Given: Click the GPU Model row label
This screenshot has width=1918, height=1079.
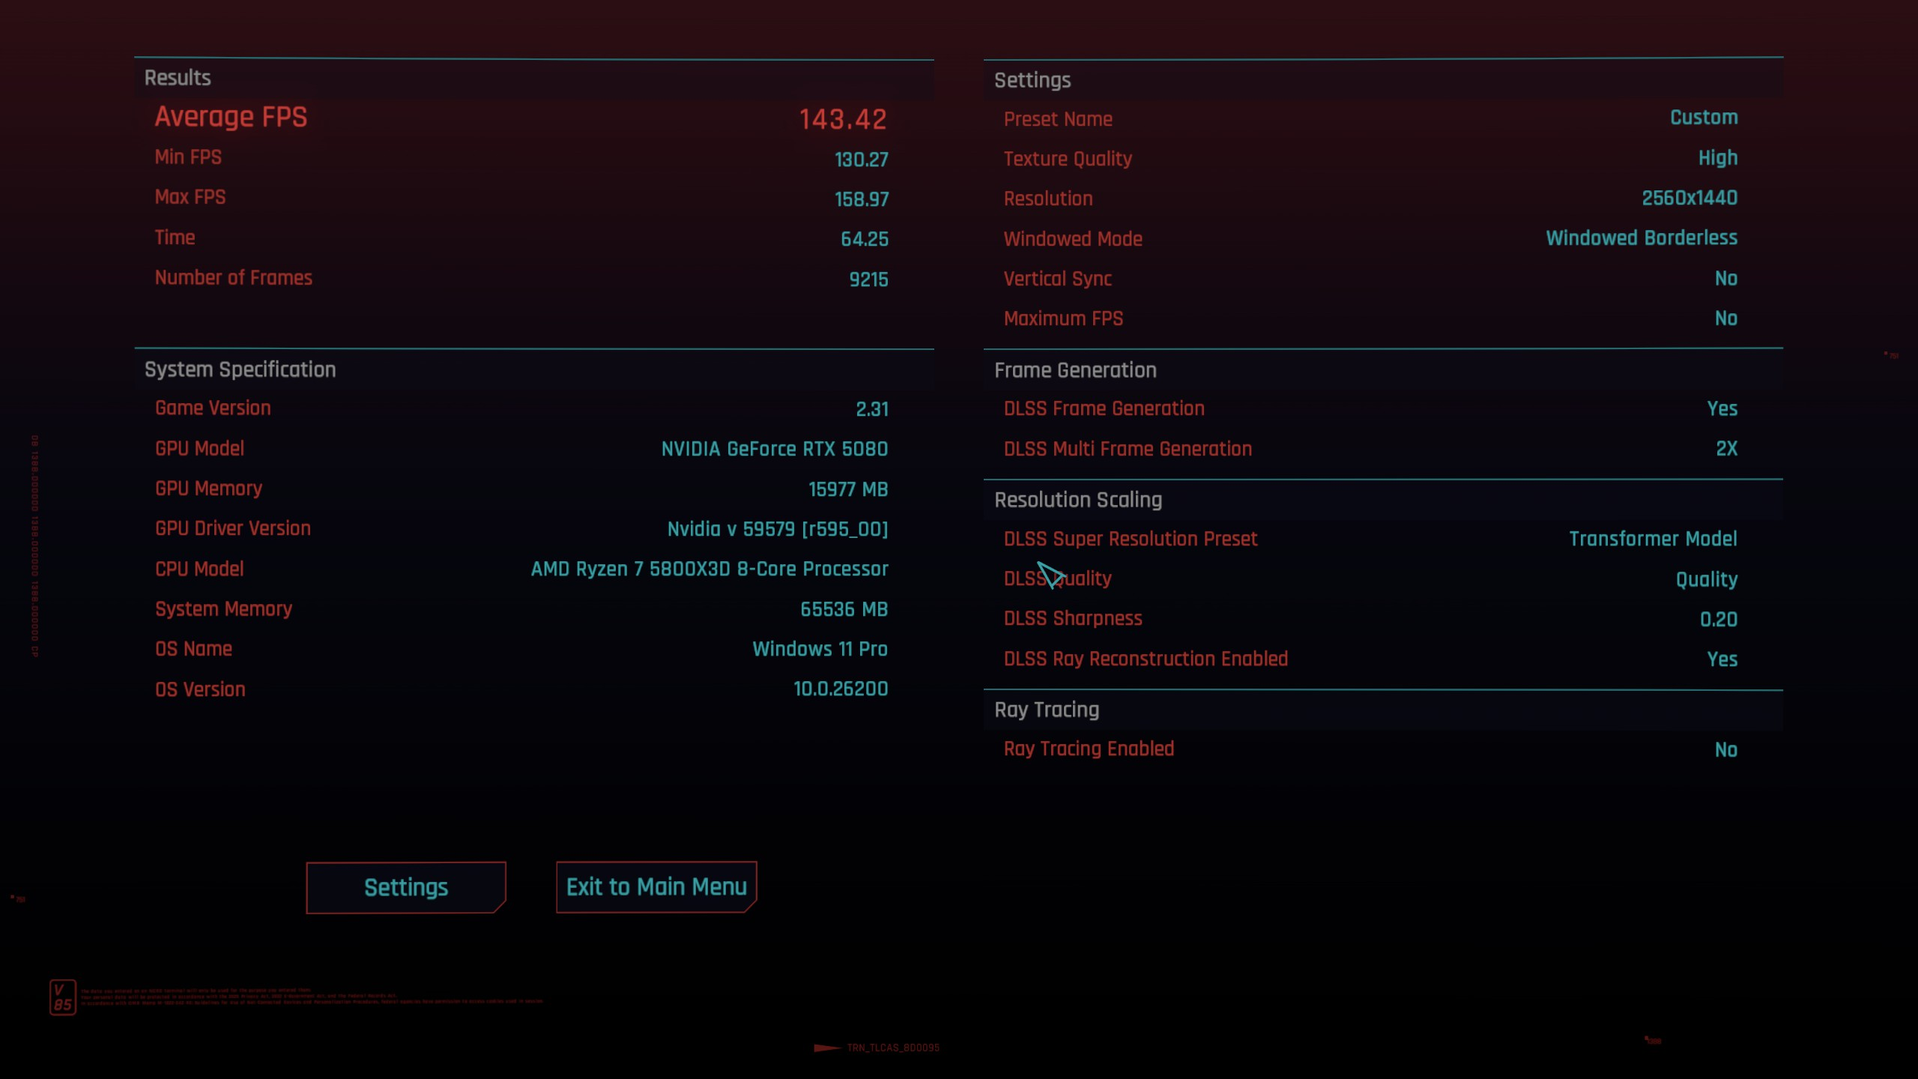Looking at the screenshot, I should click(199, 449).
